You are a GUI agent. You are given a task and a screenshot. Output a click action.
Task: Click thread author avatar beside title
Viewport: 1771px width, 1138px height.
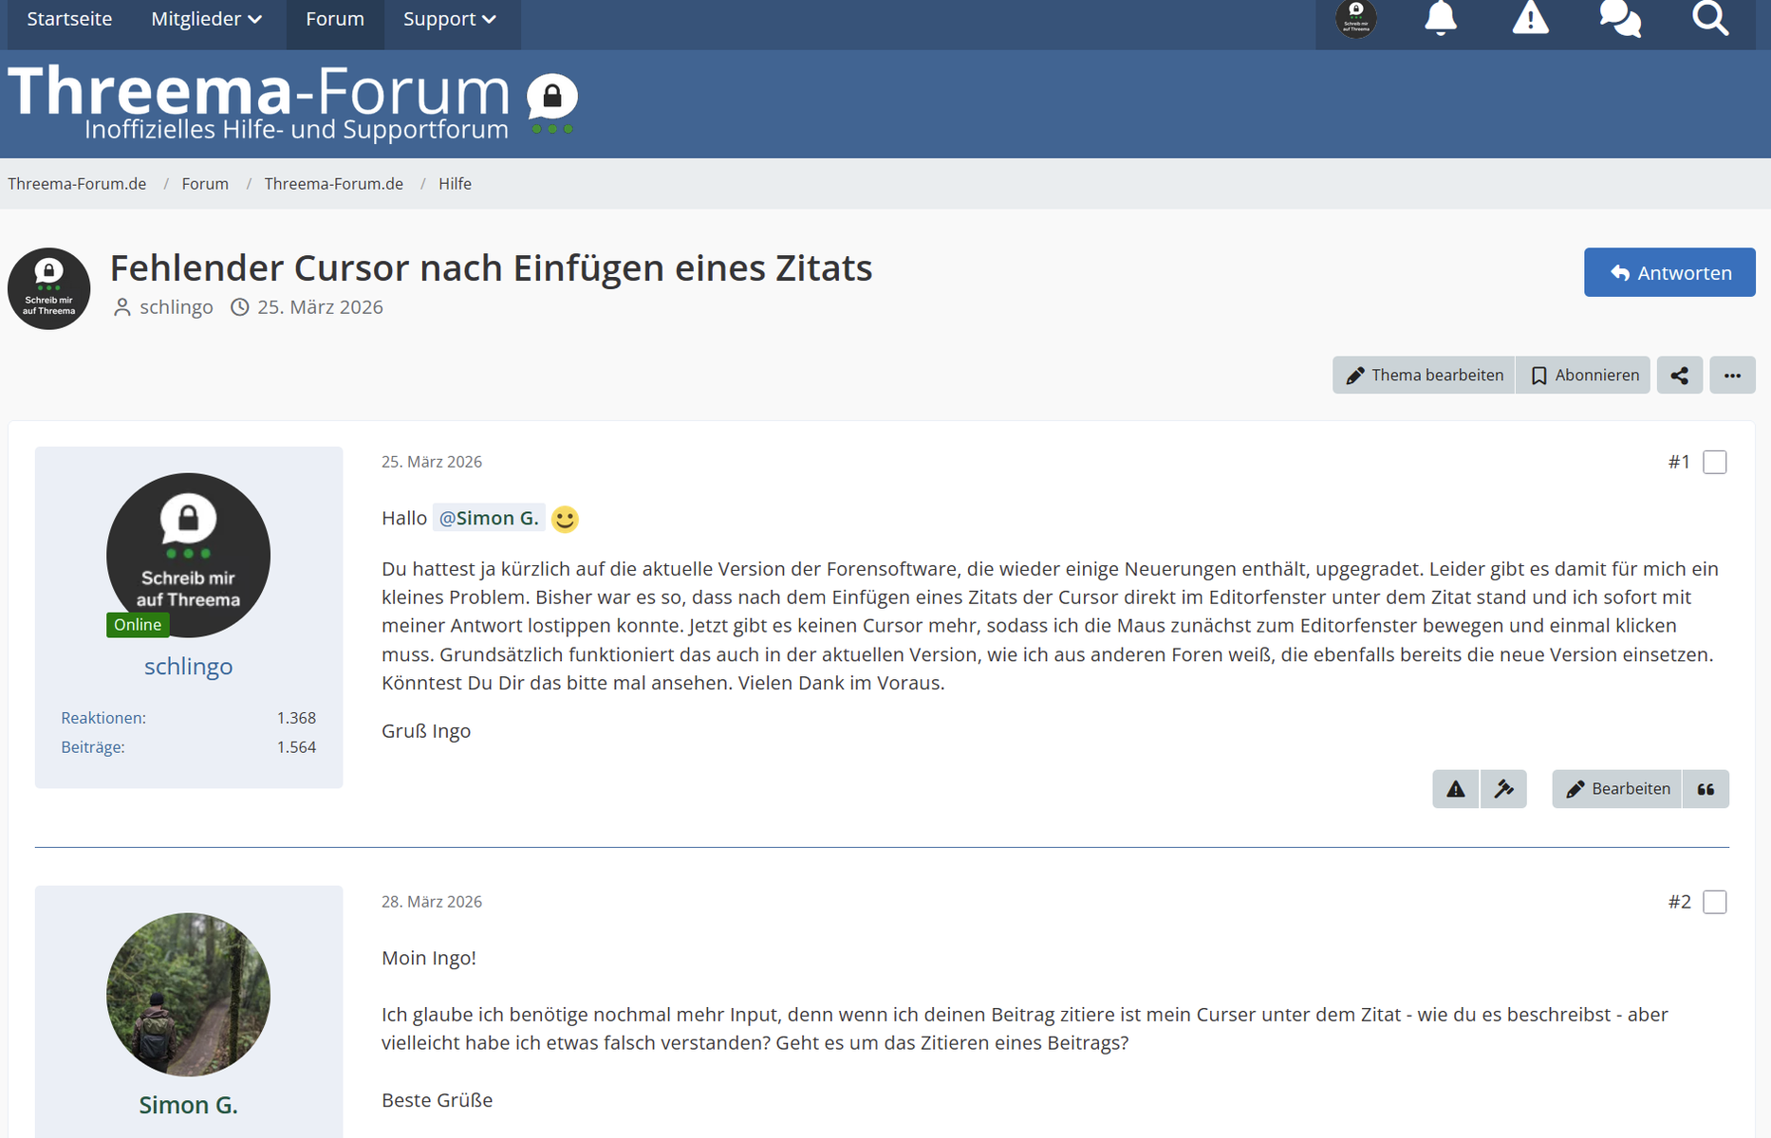pos(49,289)
